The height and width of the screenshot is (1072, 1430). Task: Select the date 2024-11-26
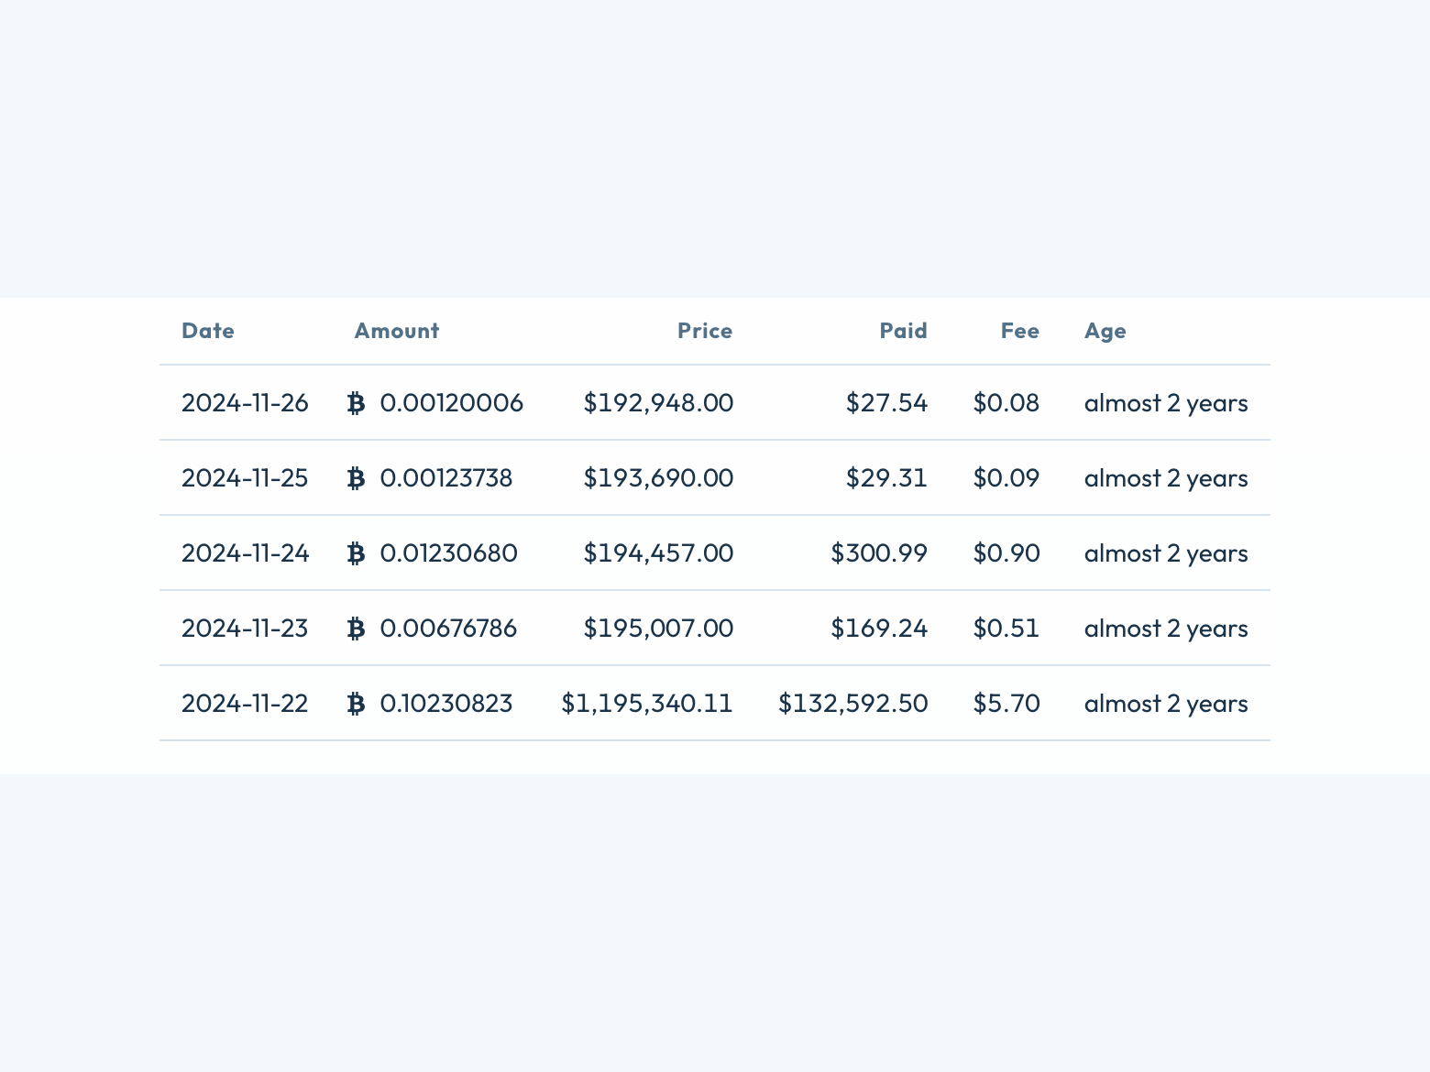(245, 403)
